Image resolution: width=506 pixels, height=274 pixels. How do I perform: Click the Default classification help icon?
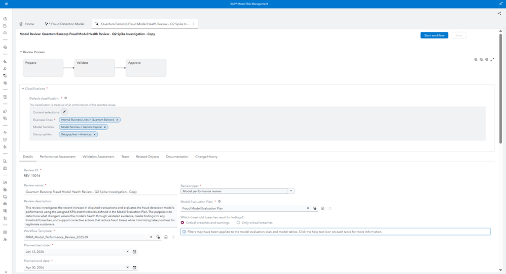click(65, 98)
